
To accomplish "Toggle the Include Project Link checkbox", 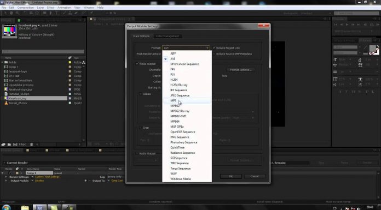I will (x=214, y=47).
